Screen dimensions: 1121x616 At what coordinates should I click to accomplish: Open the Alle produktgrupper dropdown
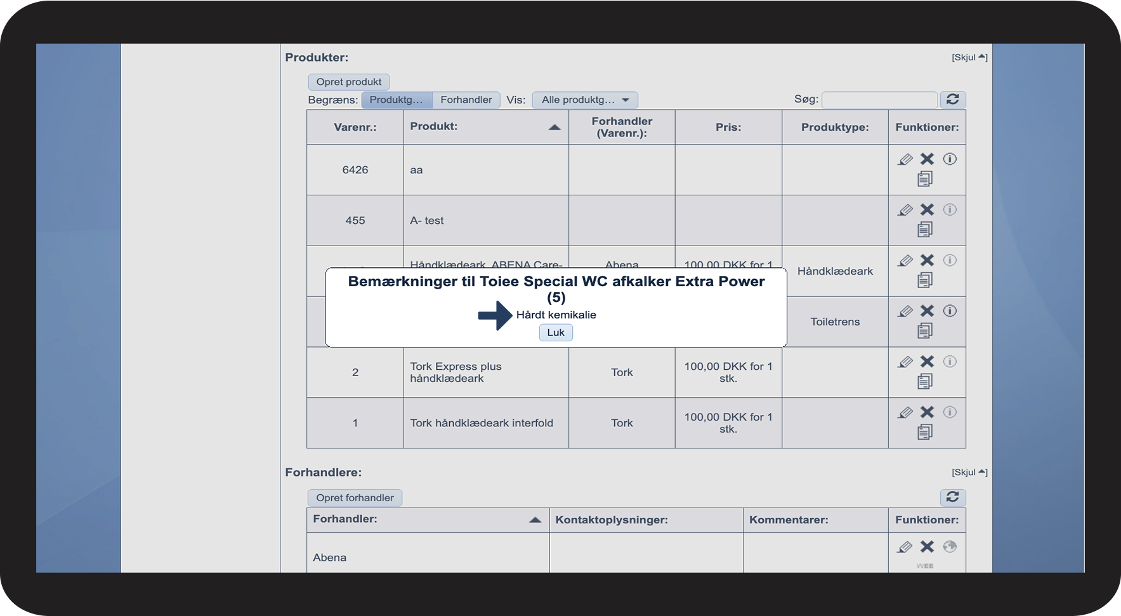point(584,100)
